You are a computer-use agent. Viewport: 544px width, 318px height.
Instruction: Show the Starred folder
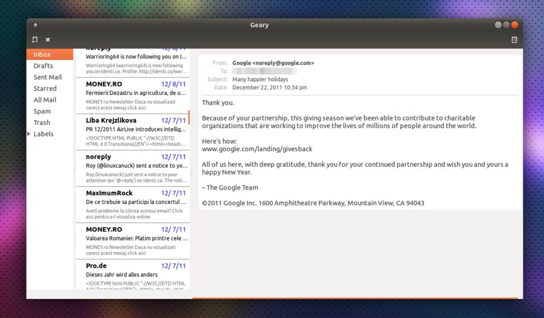tap(50, 89)
